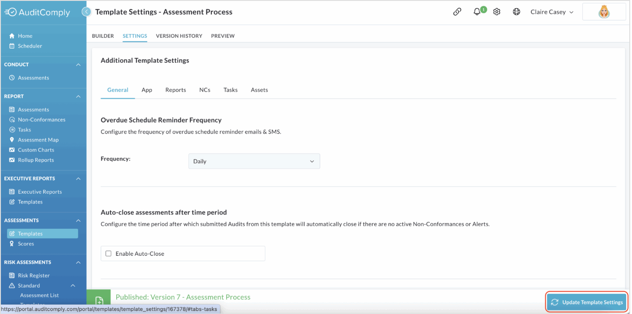
Task: Click the green add-document icon
Action: tap(99, 301)
